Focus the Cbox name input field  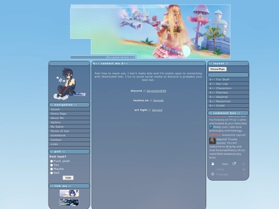228,169
